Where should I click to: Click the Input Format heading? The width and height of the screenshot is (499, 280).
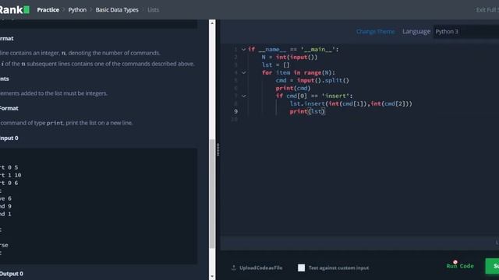(7, 38)
